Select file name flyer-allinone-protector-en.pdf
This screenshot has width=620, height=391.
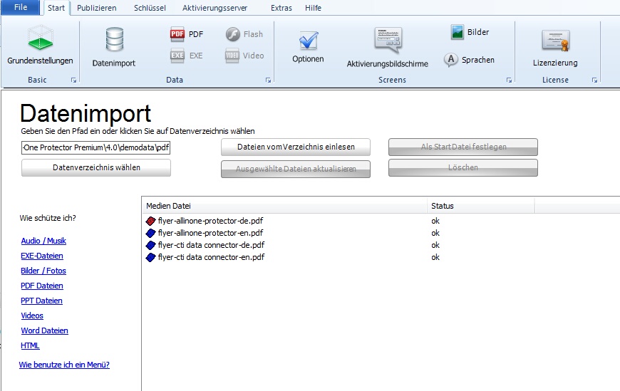click(x=210, y=234)
